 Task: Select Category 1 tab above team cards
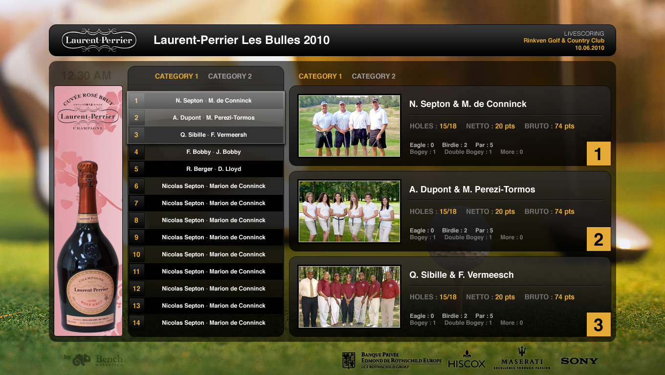320,76
